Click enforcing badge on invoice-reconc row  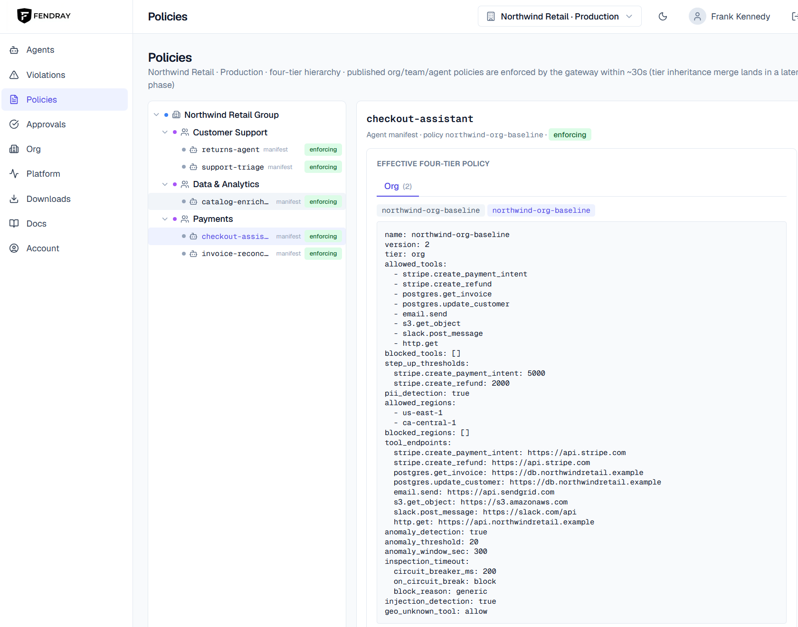323,254
